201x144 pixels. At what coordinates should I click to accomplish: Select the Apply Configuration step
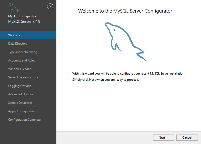22,111
